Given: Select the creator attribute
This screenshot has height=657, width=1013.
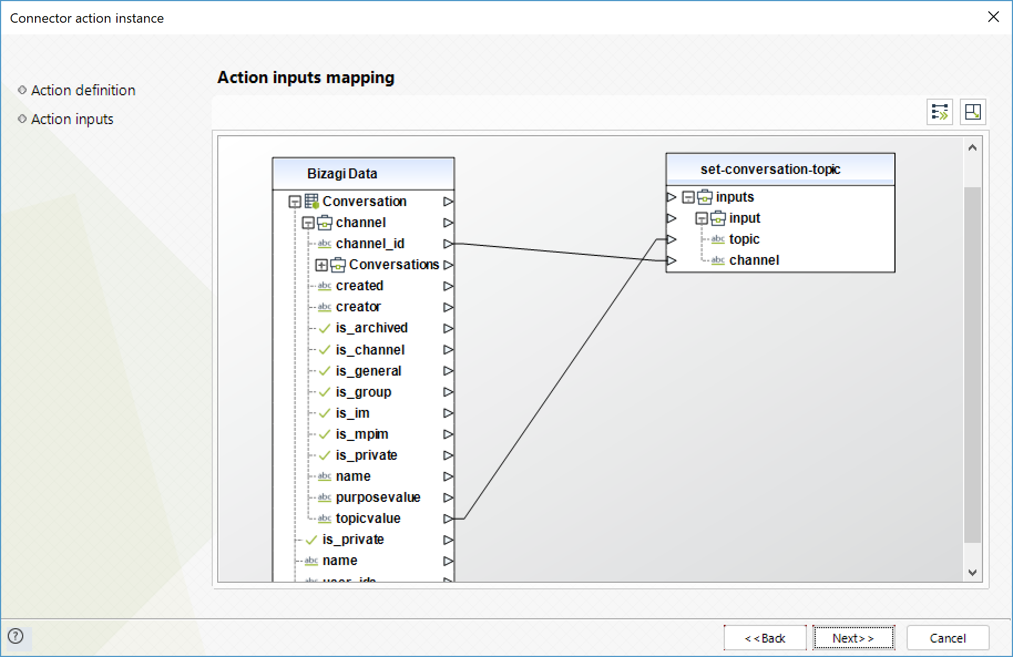Looking at the screenshot, I should pos(359,307).
